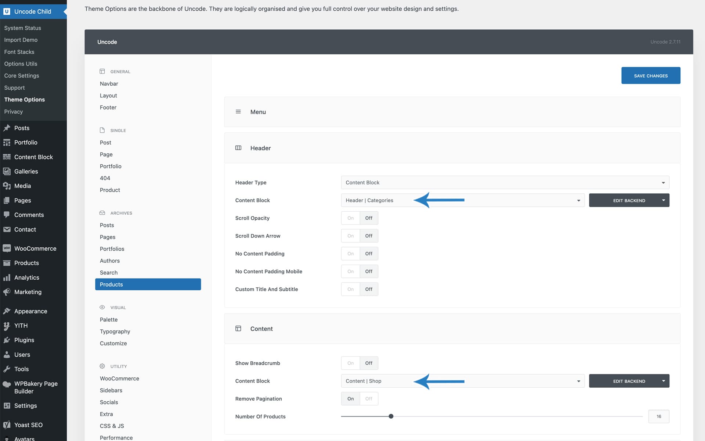Open System Status submenu link
Screen dimensions: 705x441
tap(22, 28)
